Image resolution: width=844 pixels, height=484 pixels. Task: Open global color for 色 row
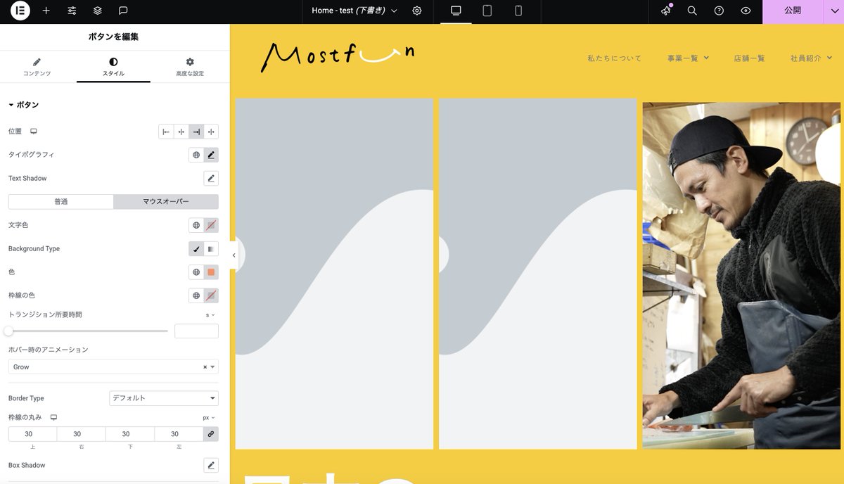(196, 272)
